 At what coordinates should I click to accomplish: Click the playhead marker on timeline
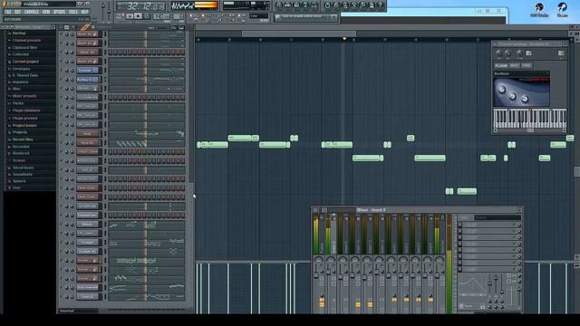344,39
